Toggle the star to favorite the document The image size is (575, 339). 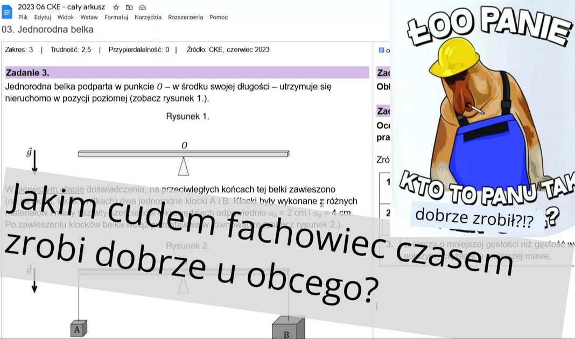[116, 8]
